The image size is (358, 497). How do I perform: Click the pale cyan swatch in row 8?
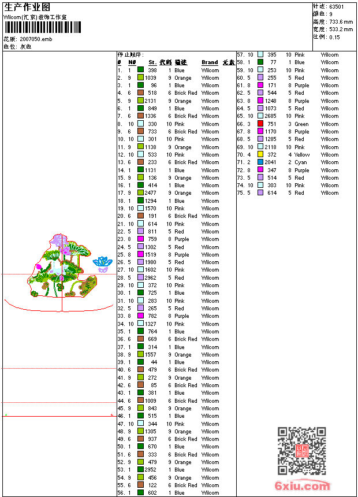tap(140, 124)
